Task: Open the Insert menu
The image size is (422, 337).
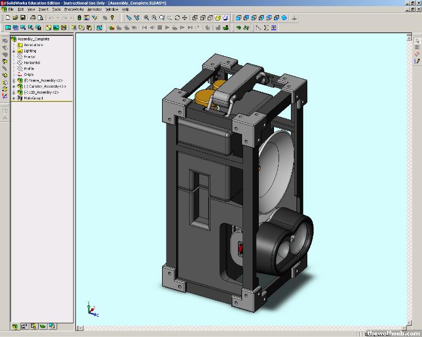Action: point(43,10)
